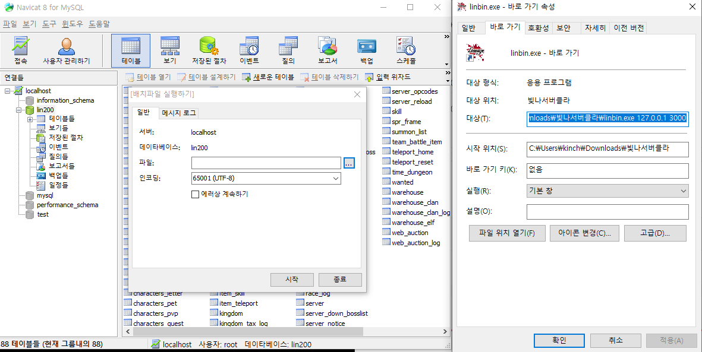This screenshot has width=702, height=352.
Task: Click file browse ... button
Action: point(349,163)
